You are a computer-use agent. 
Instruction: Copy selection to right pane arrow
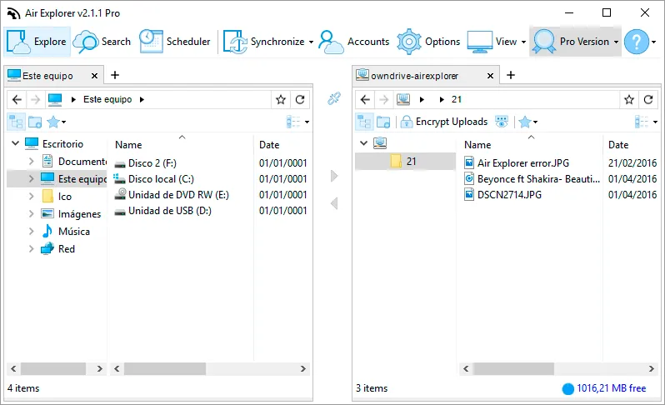(x=334, y=176)
